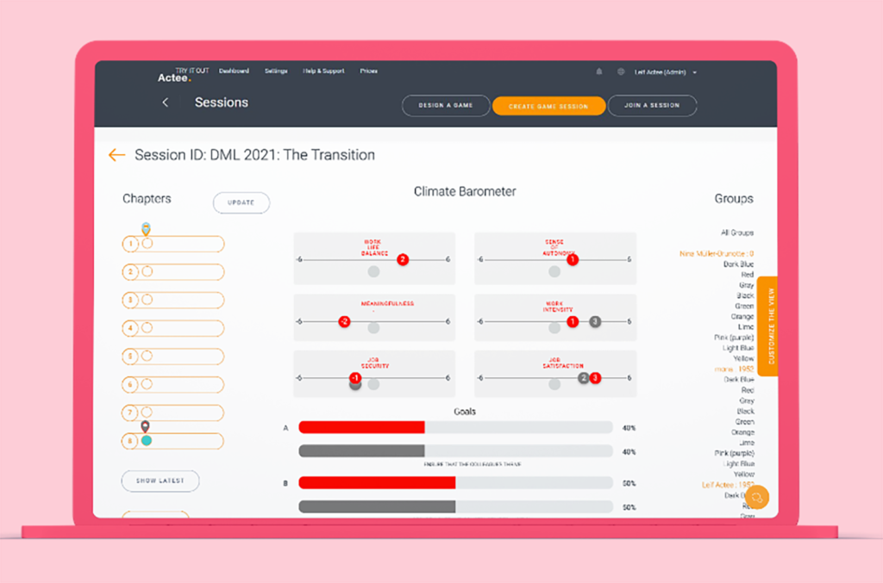The height and width of the screenshot is (583, 883).
Task: Click the map pin marker above chapter 1
Action: (x=147, y=228)
